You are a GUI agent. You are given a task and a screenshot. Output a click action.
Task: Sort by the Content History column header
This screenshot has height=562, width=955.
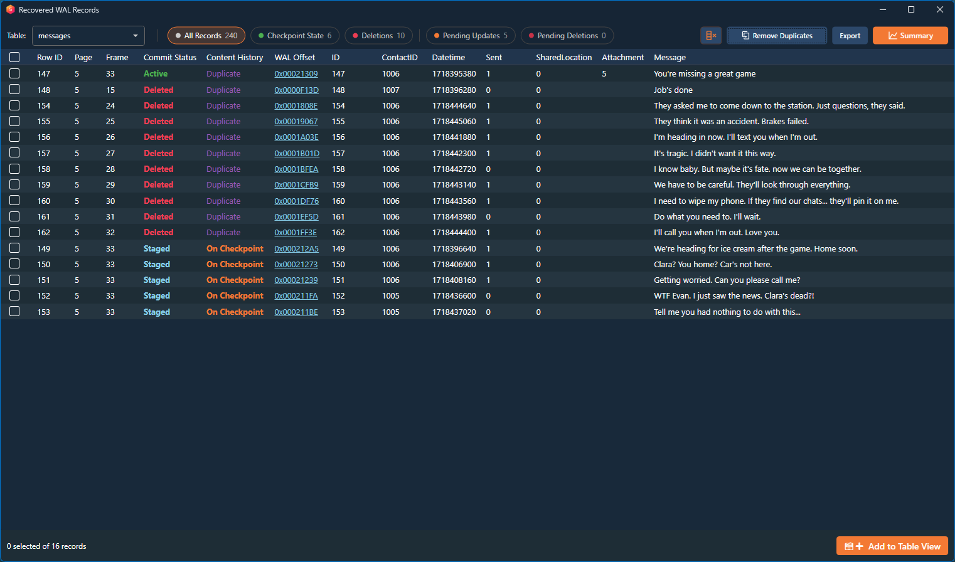click(x=235, y=57)
